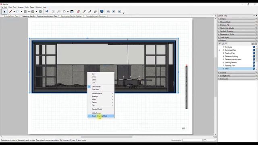Switch to Symbols Rows document tab
The image size is (258, 145).
coord(11,16)
